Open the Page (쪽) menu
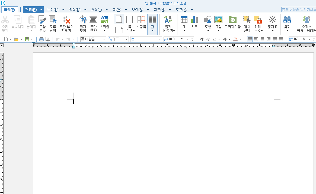 pyautogui.click(x=117, y=10)
